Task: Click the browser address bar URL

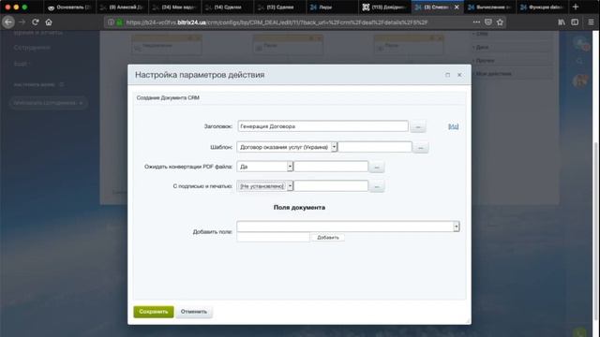Action: pyautogui.click(x=277, y=22)
